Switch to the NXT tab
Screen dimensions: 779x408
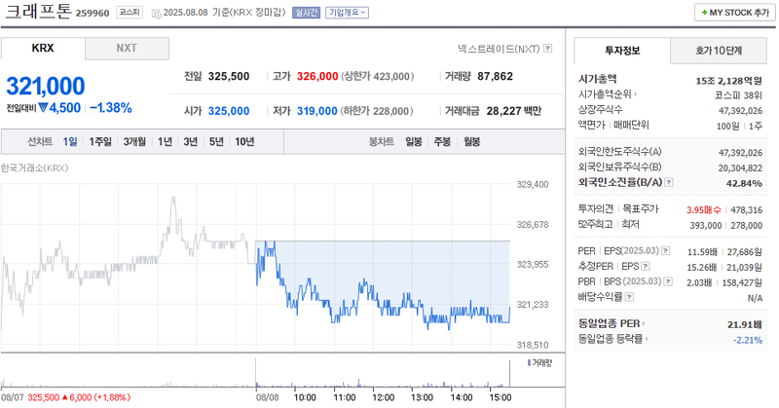[x=127, y=49]
